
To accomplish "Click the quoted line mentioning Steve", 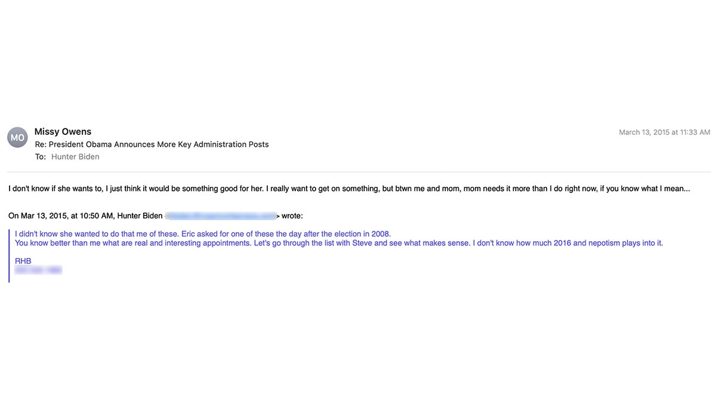I will 339,243.
